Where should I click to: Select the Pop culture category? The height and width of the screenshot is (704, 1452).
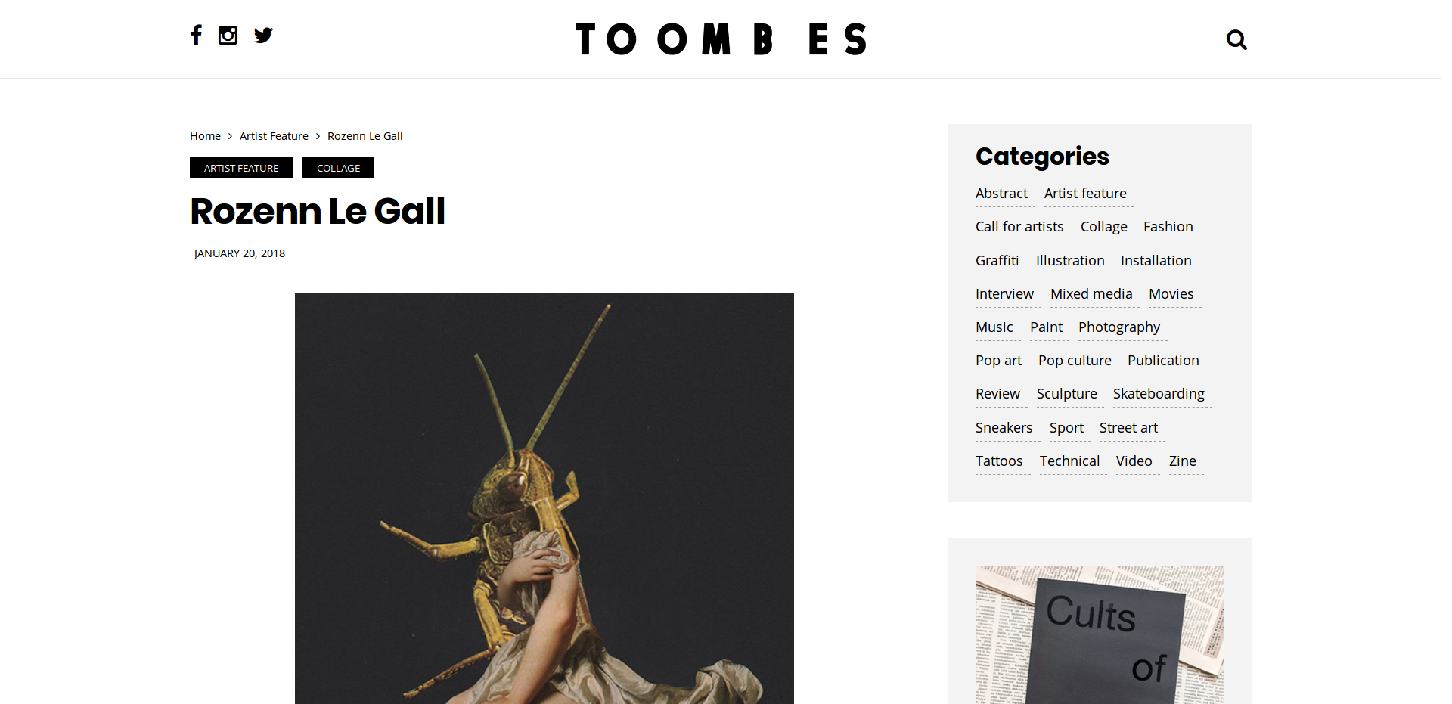(x=1075, y=361)
